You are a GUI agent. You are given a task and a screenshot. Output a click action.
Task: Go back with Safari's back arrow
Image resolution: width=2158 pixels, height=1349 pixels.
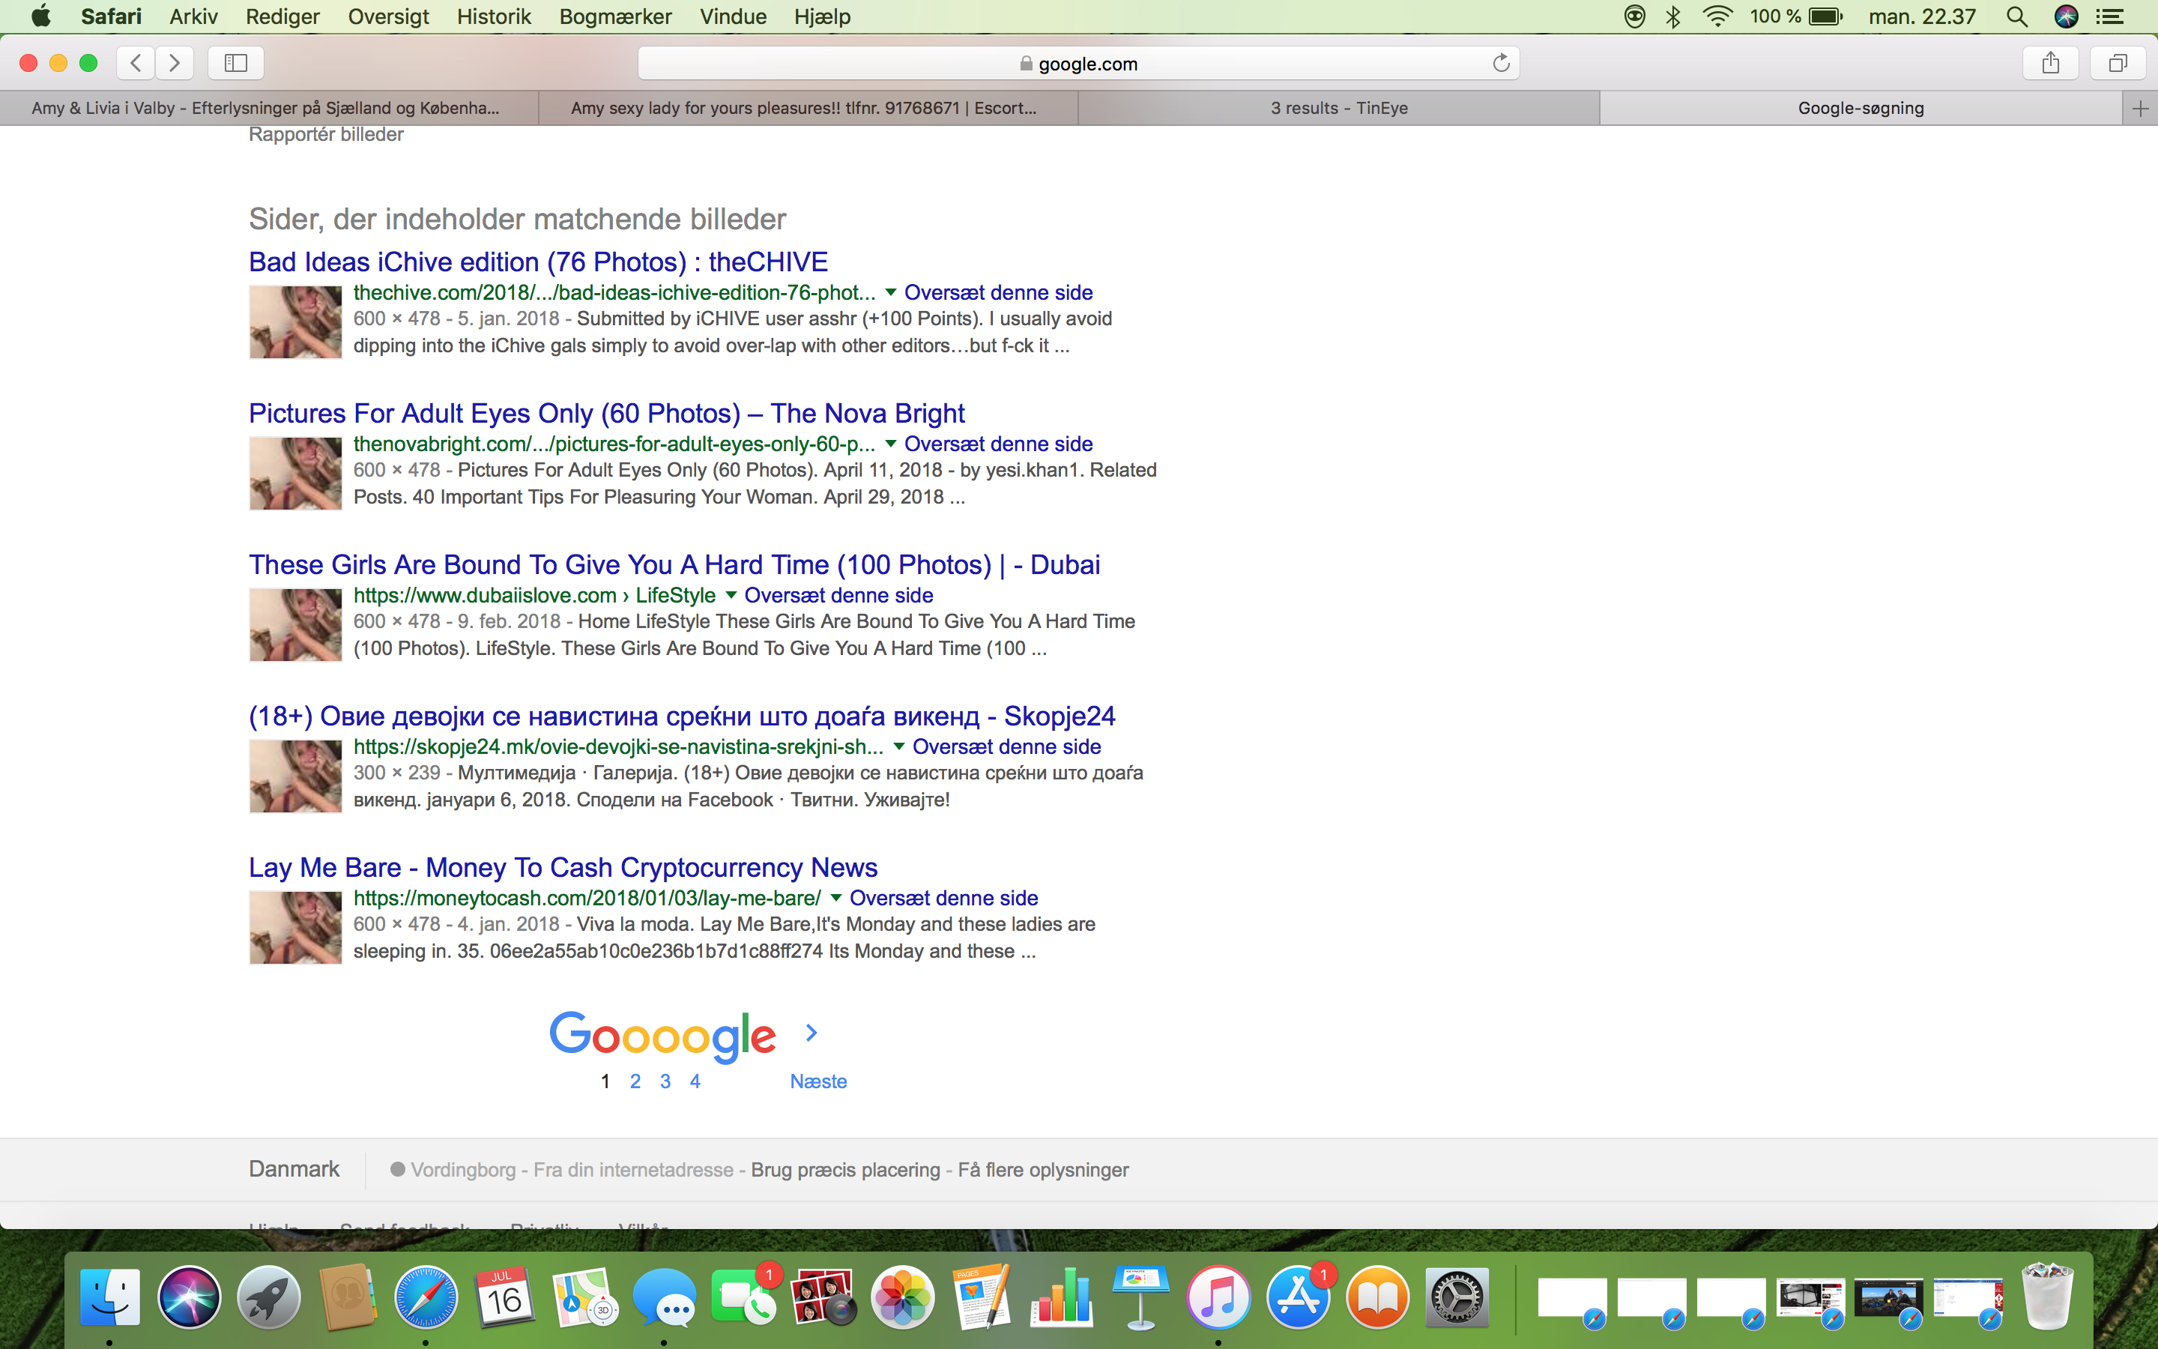[136, 62]
